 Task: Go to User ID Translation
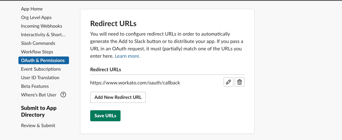click(40, 78)
